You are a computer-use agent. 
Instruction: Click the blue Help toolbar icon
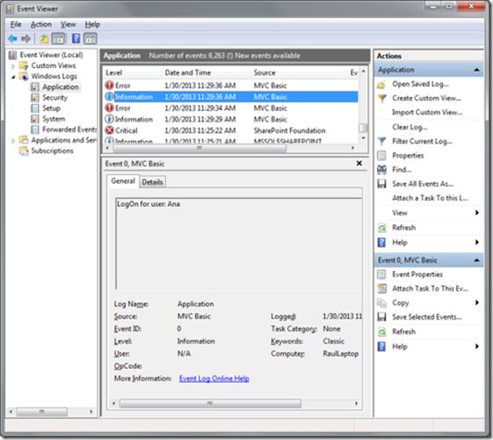[76, 39]
